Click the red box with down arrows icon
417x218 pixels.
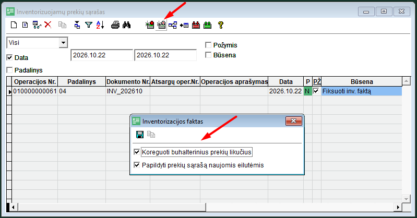[196, 25]
